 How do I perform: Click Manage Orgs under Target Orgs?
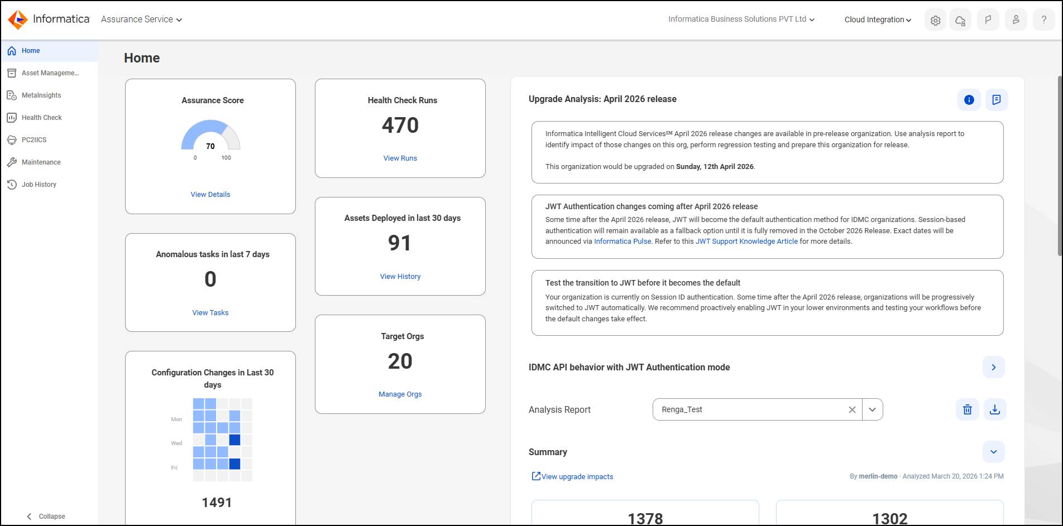point(400,394)
